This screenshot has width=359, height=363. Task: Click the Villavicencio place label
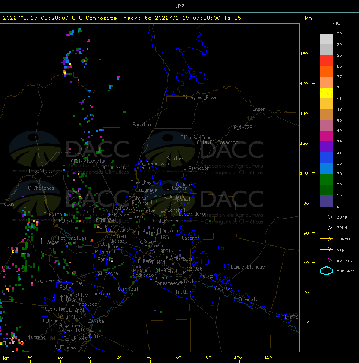click(x=87, y=161)
